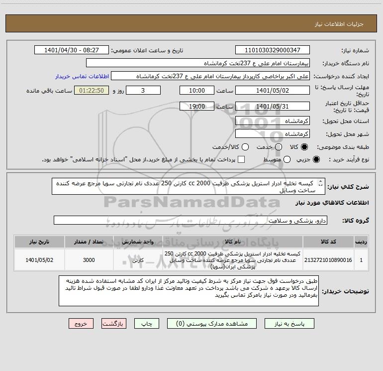Viewport: 383px width, 371px height.
Task: Click the نام کالا column header
Action: coord(233,242)
